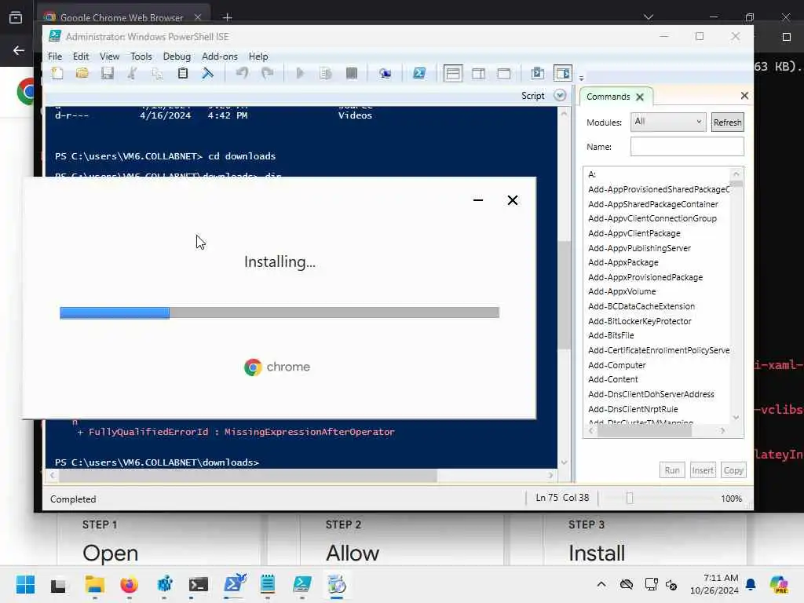Open the Debug menu
804x603 pixels.
pyautogui.click(x=177, y=57)
